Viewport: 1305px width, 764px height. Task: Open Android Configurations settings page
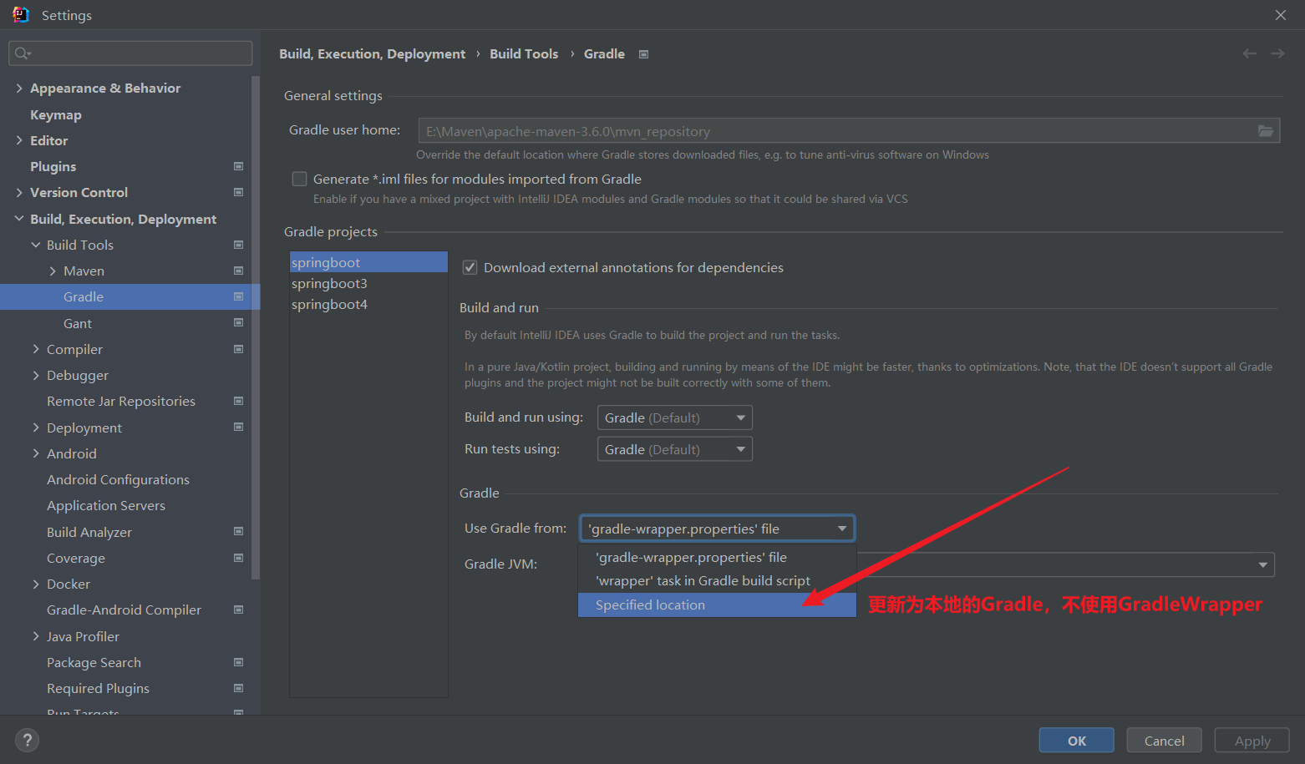pyautogui.click(x=118, y=479)
